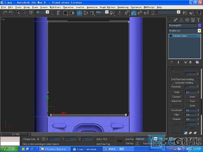The image size is (203, 152).
Task: Adjust the Fillet value spinner arrows
Action: click(198, 115)
